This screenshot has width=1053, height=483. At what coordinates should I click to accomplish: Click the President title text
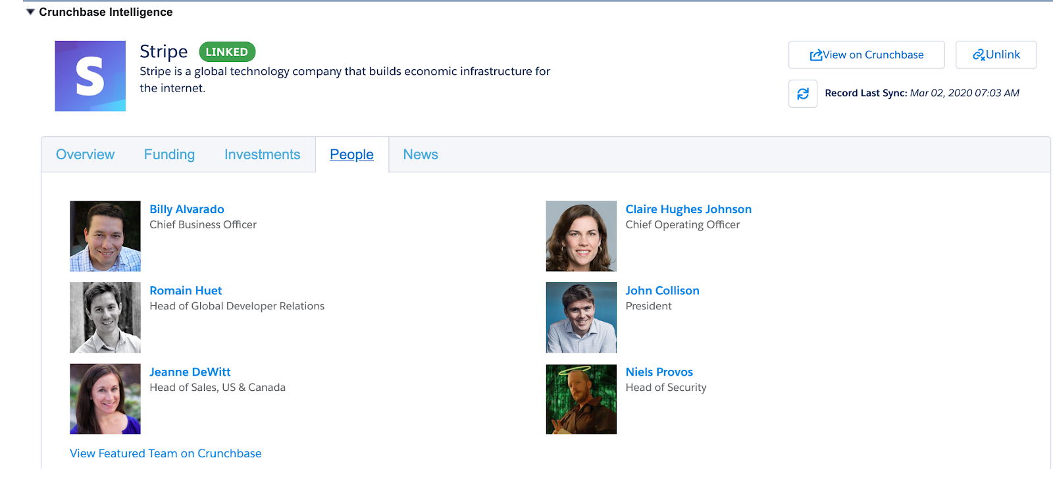tap(648, 306)
